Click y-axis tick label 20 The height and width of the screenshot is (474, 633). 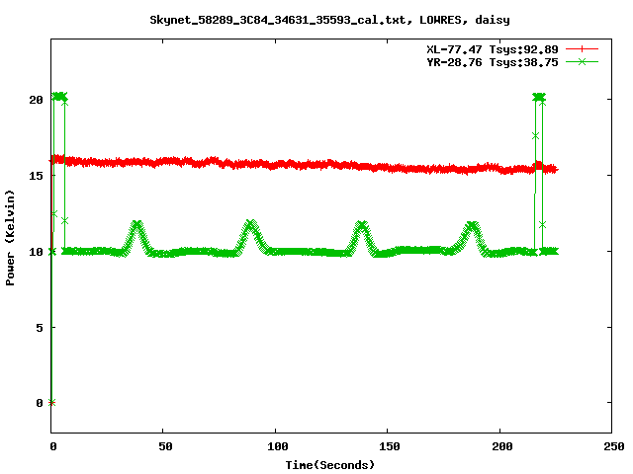36,100
